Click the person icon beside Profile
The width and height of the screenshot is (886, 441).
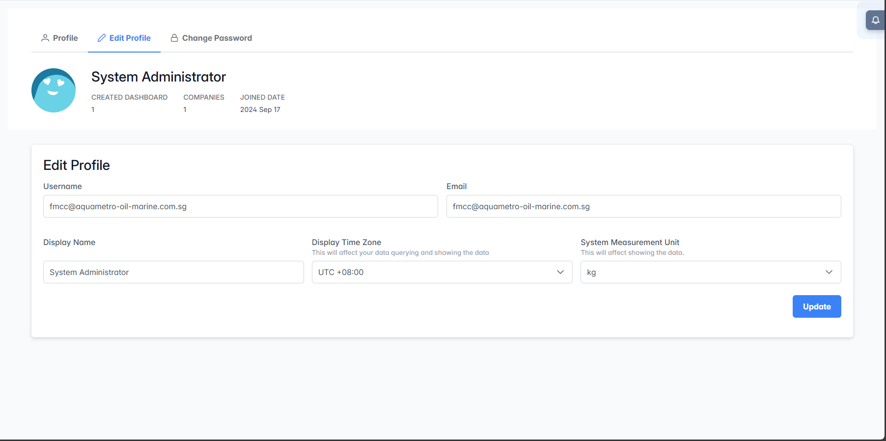click(x=45, y=38)
